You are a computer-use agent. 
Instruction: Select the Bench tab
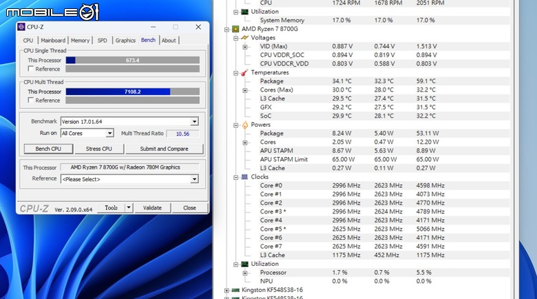148,40
